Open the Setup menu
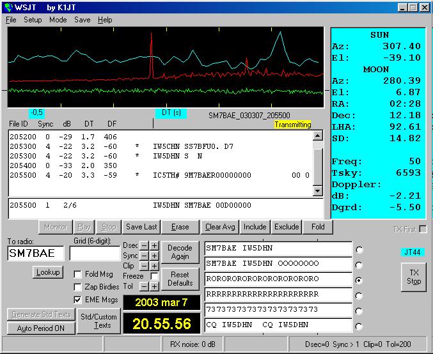 33,20
